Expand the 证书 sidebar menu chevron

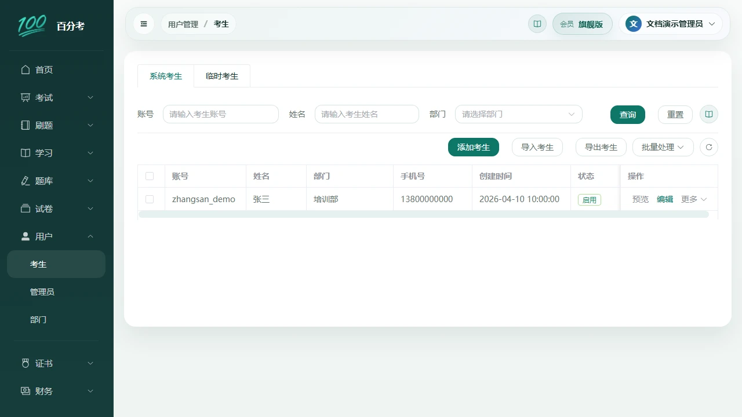90,363
